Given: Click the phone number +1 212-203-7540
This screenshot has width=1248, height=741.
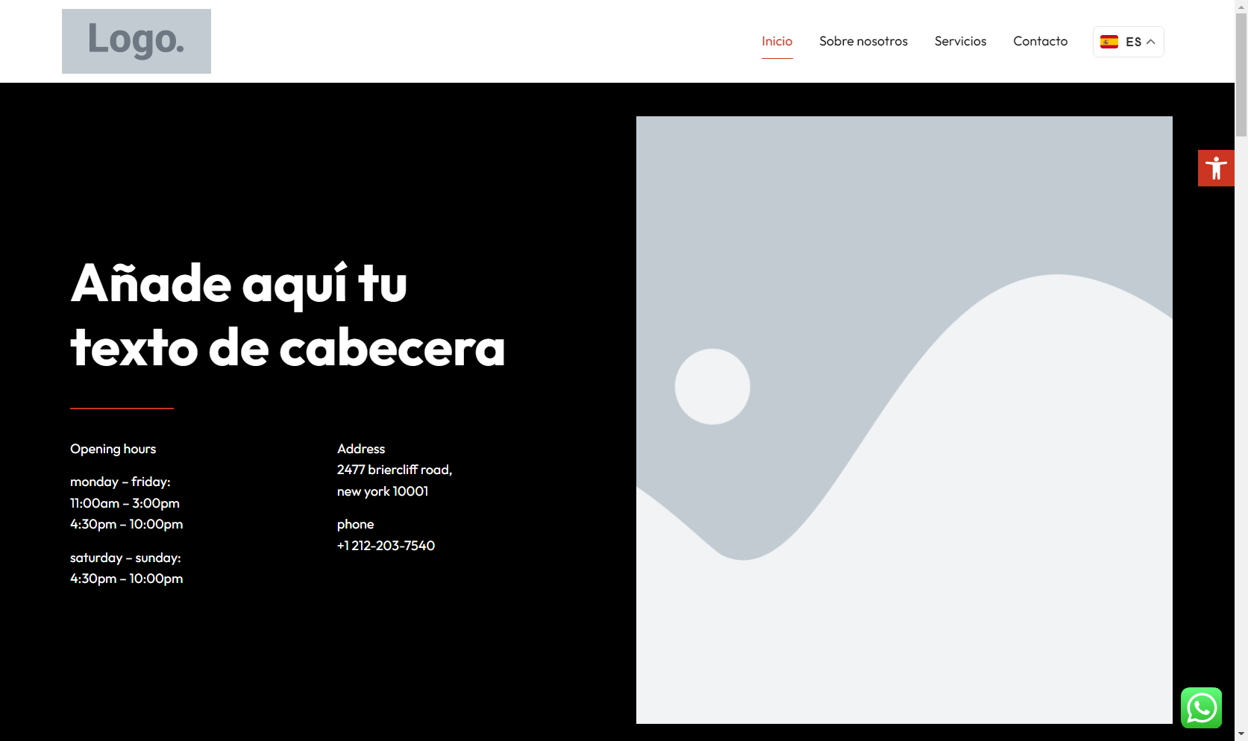Looking at the screenshot, I should tap(386, 546).
